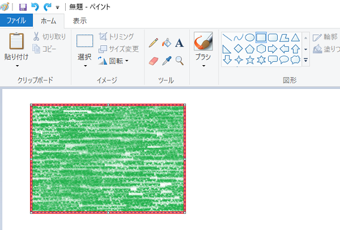
Task: Select the Five-point star shape
Action: coord(250,59)
